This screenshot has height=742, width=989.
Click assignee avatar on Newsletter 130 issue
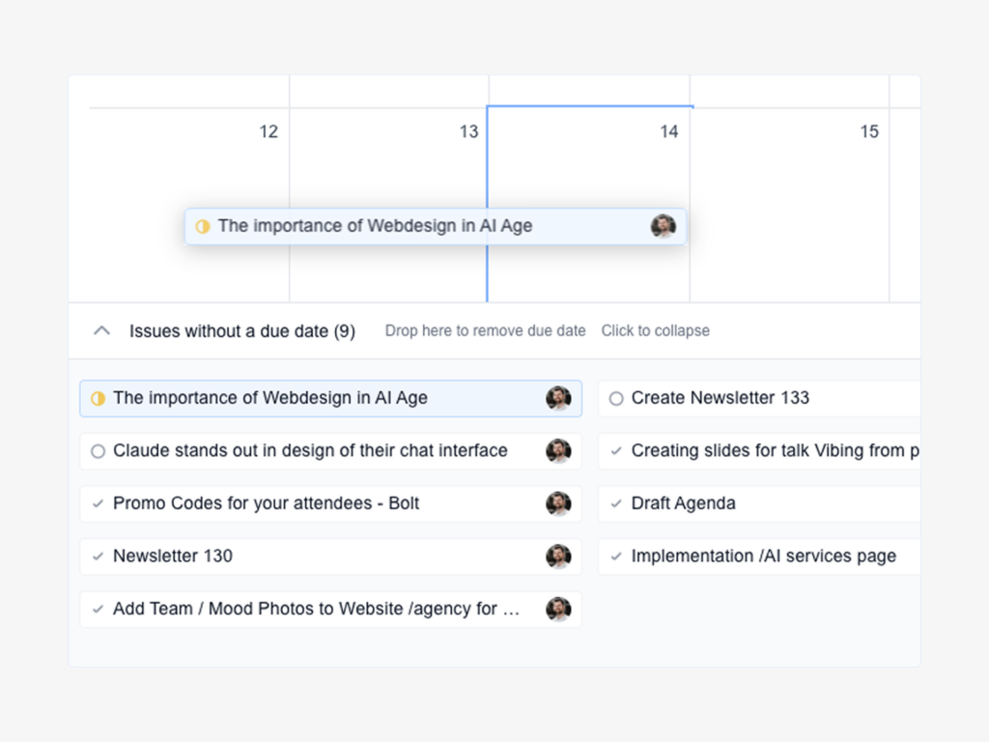(558, 556)
